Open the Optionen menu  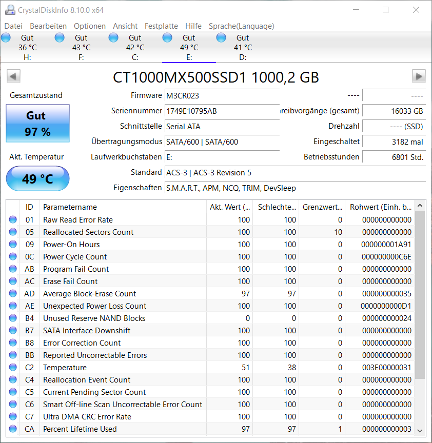pos(90,26)
